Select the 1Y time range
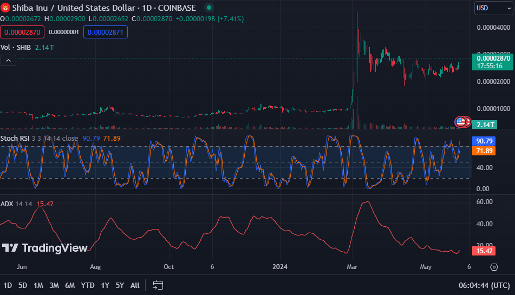This screenshot has height=295, width=515. 105,285
